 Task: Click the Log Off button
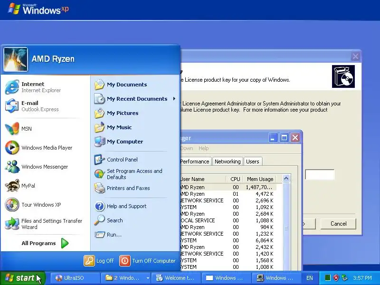(99, 261)
